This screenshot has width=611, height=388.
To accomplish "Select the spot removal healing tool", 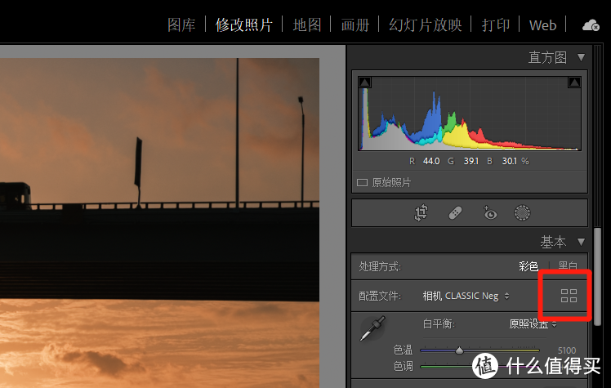I will [455, 213].
